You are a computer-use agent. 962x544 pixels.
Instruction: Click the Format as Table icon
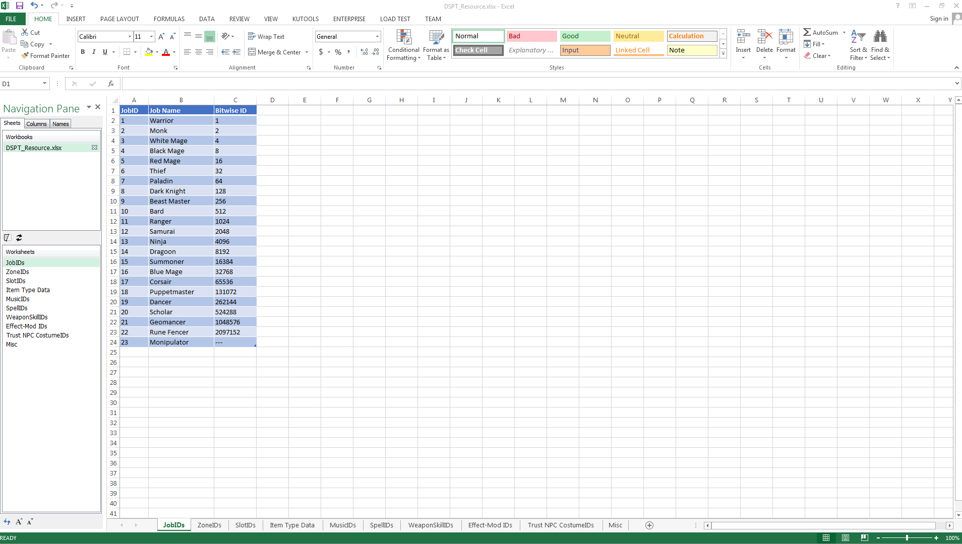tap(436, 38)
